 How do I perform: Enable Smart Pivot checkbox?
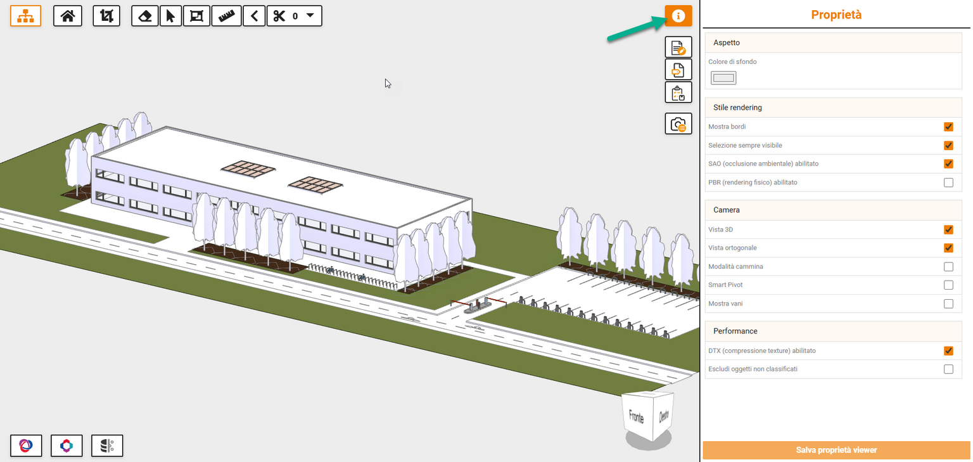click(948, 285)
